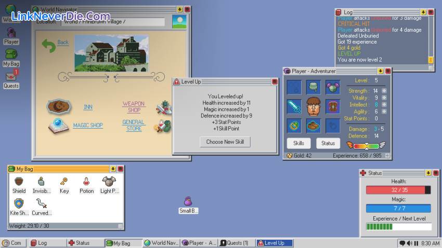Click the weather icon in World Navigator

point(179,21)
